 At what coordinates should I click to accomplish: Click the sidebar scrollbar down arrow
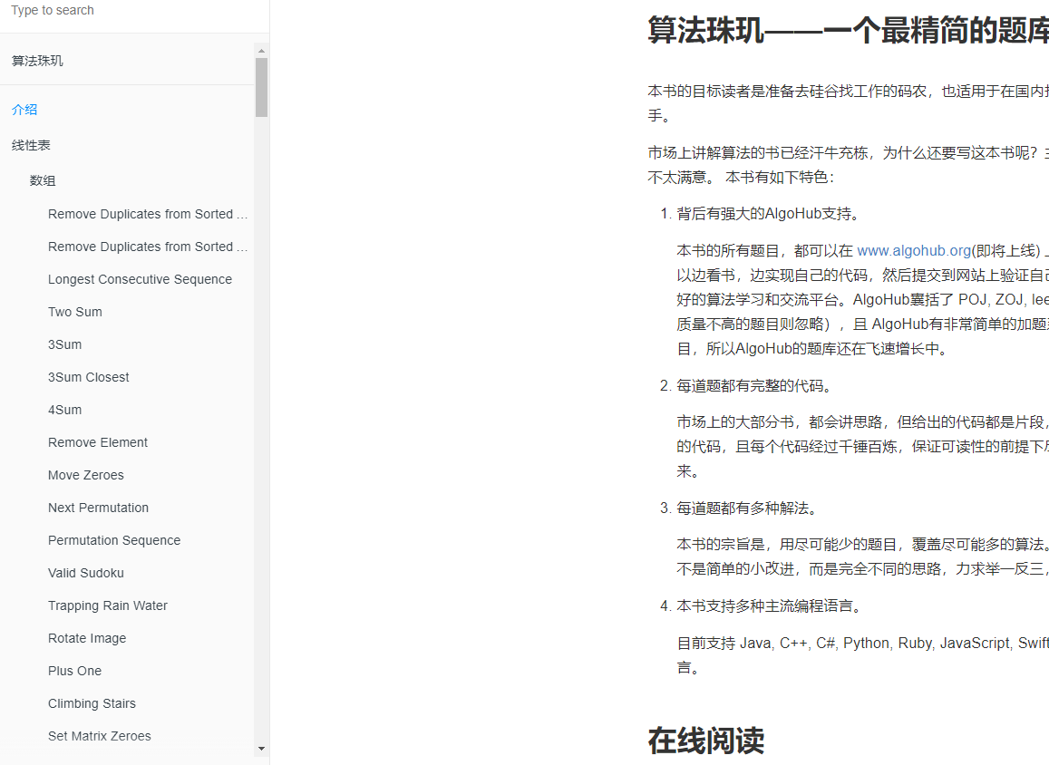(x=262, y=749)
